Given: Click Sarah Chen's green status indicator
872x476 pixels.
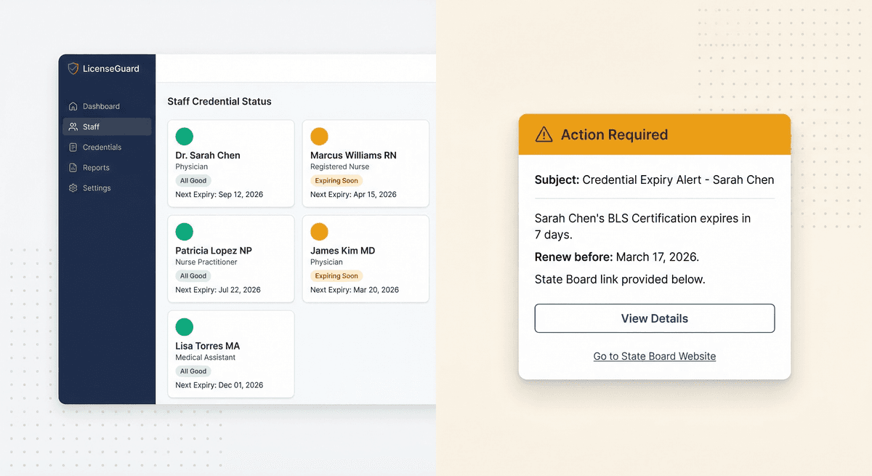Looking at the screenshot, I should coord(184,136).
